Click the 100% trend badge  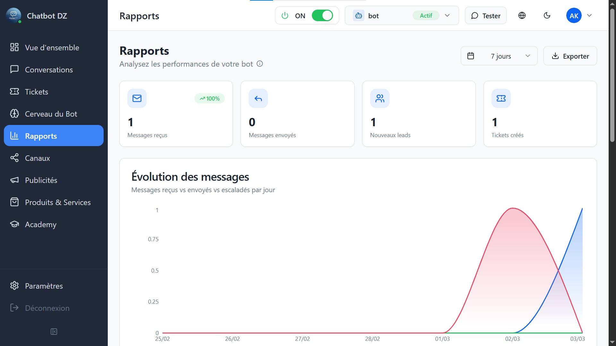point(210,98)
